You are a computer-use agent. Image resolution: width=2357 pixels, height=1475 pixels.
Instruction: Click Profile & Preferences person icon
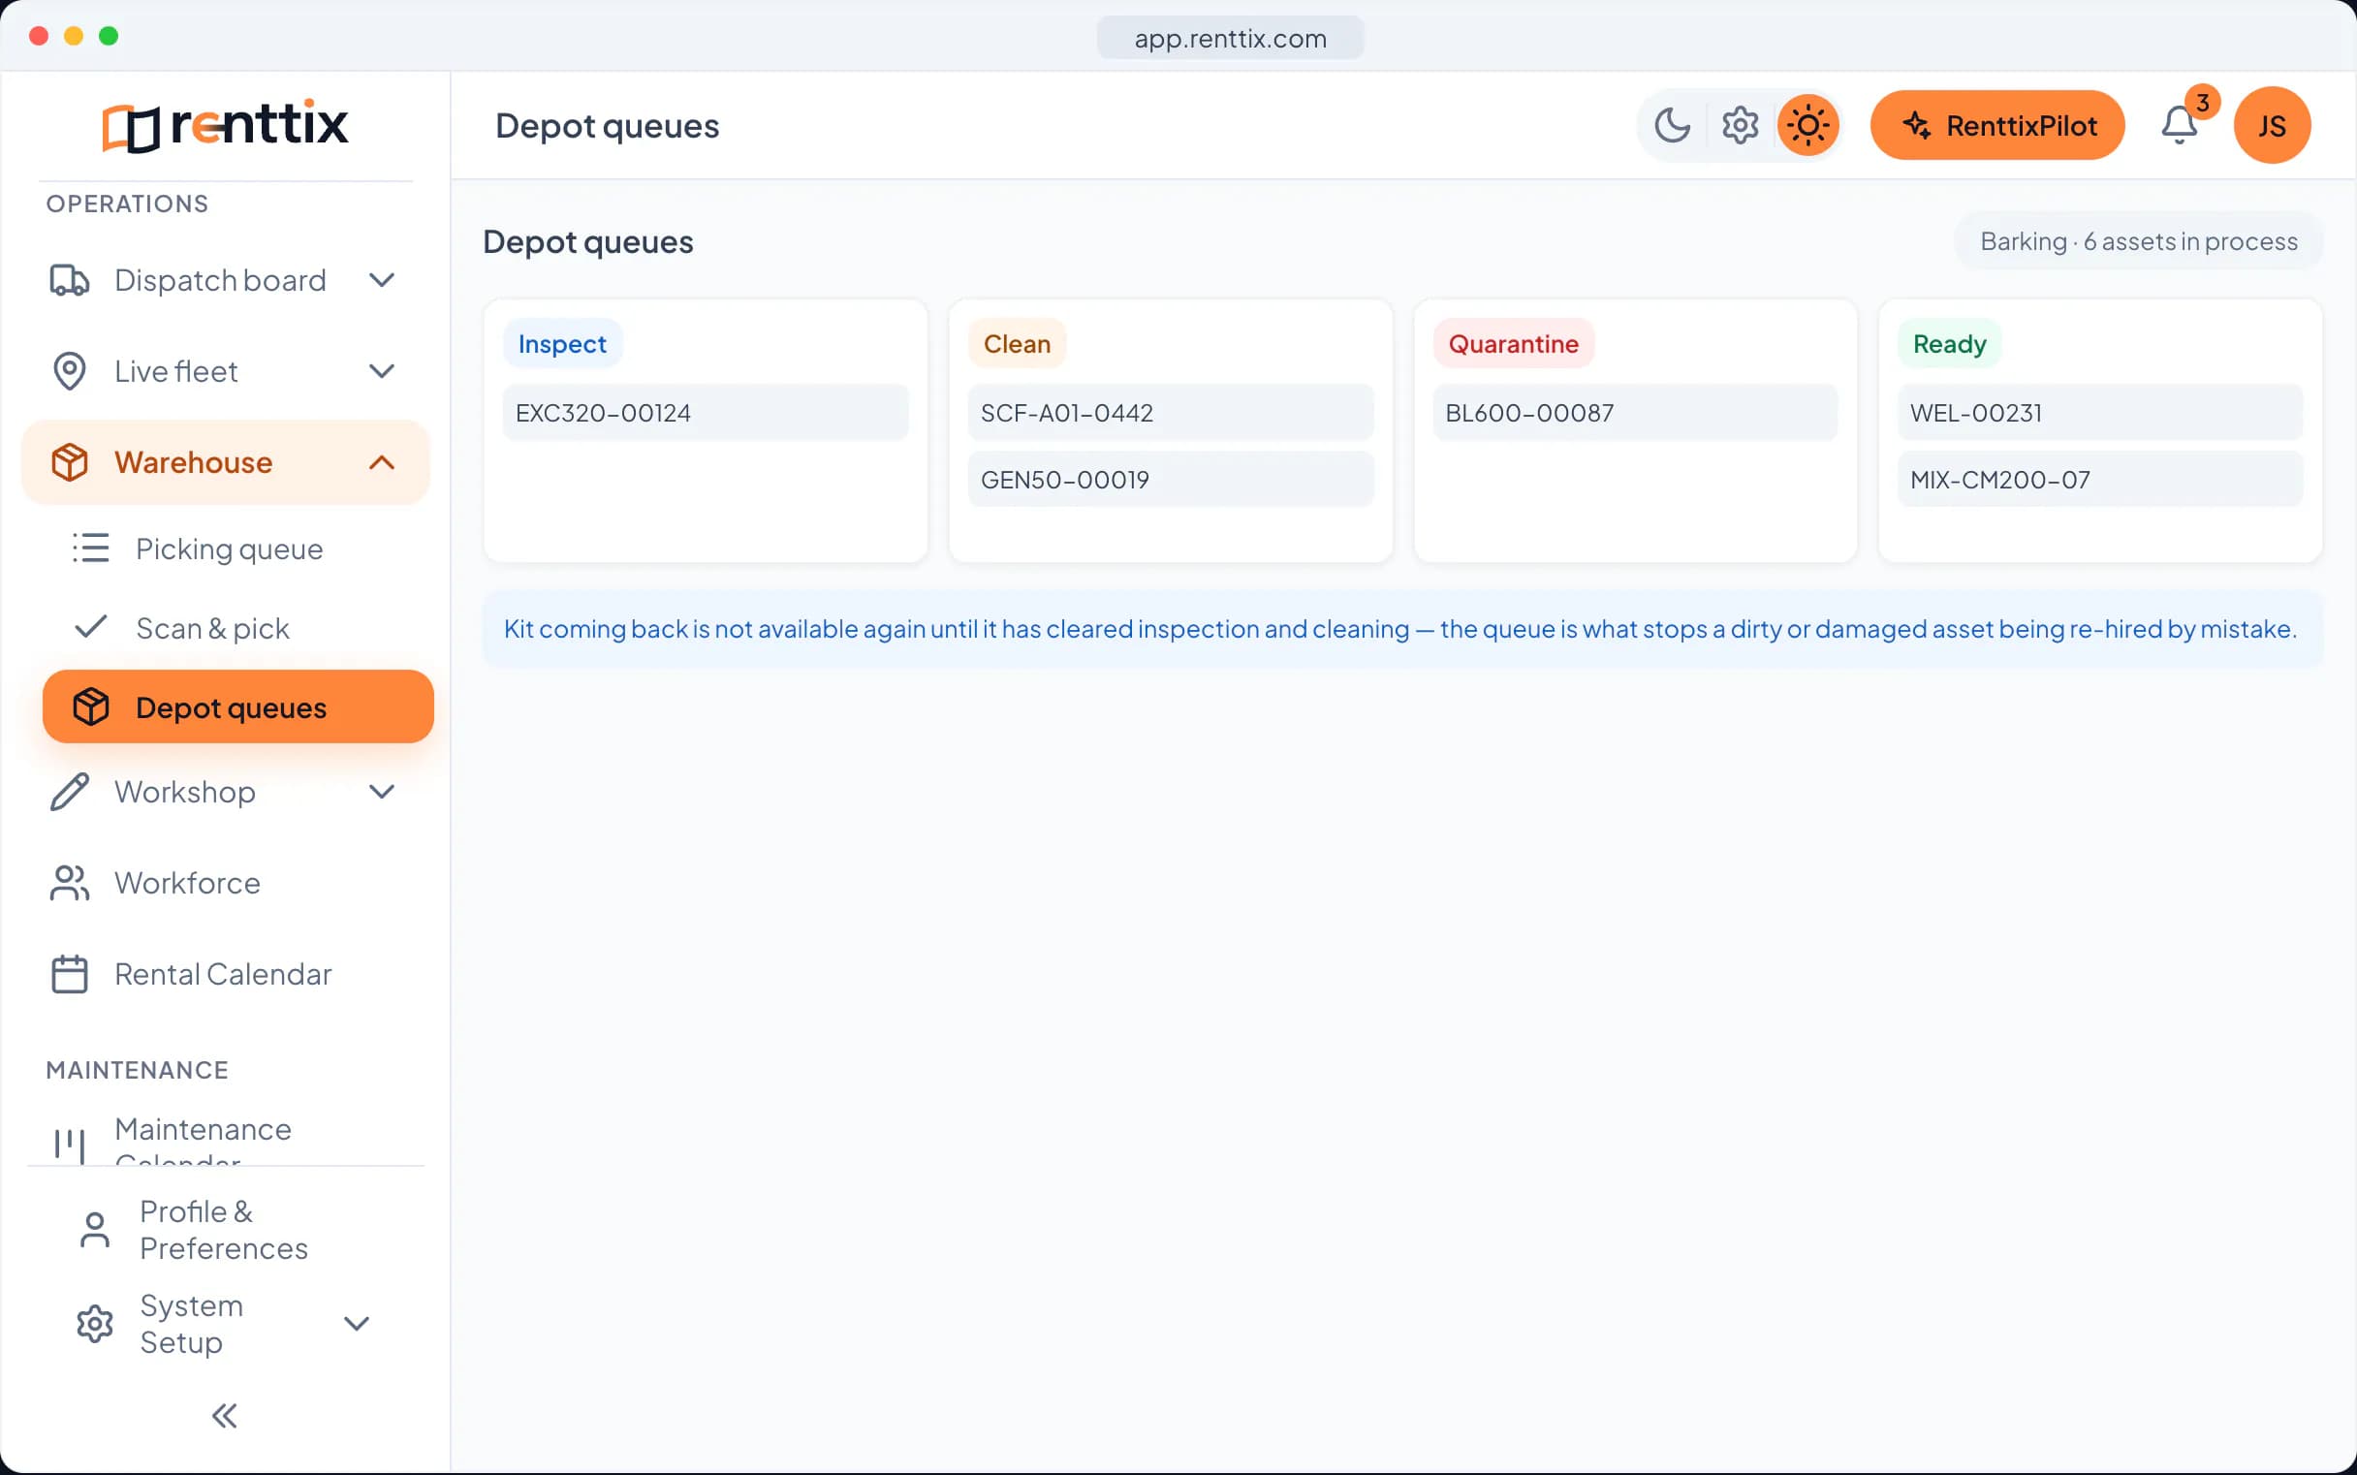tap(95, 1230)
